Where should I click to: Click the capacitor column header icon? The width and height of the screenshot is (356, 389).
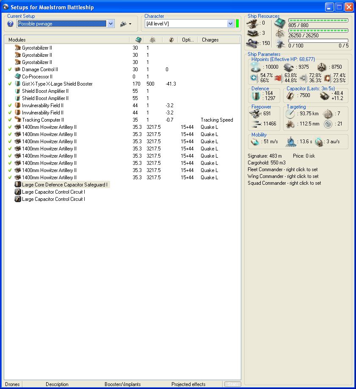[171, 40]
